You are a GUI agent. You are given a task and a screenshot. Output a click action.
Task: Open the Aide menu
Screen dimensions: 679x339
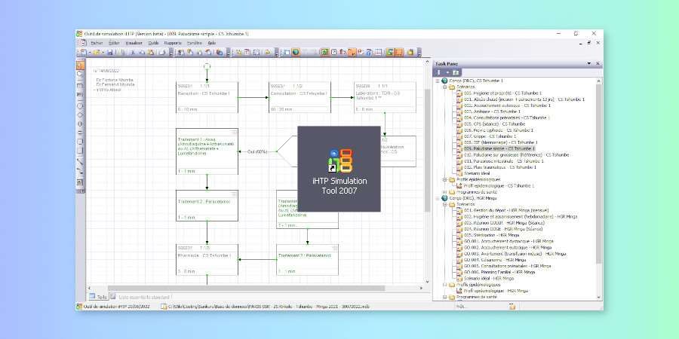(x=212, y=43)
